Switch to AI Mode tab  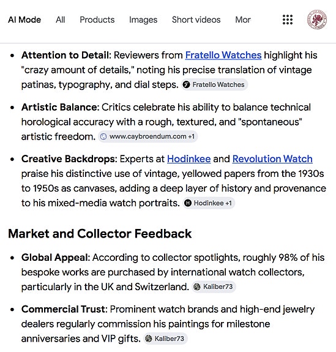click(x=24, y=20)
